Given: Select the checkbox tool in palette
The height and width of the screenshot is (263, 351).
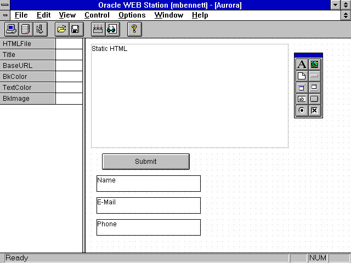Looking at the screenshot, I should [314, 111].
